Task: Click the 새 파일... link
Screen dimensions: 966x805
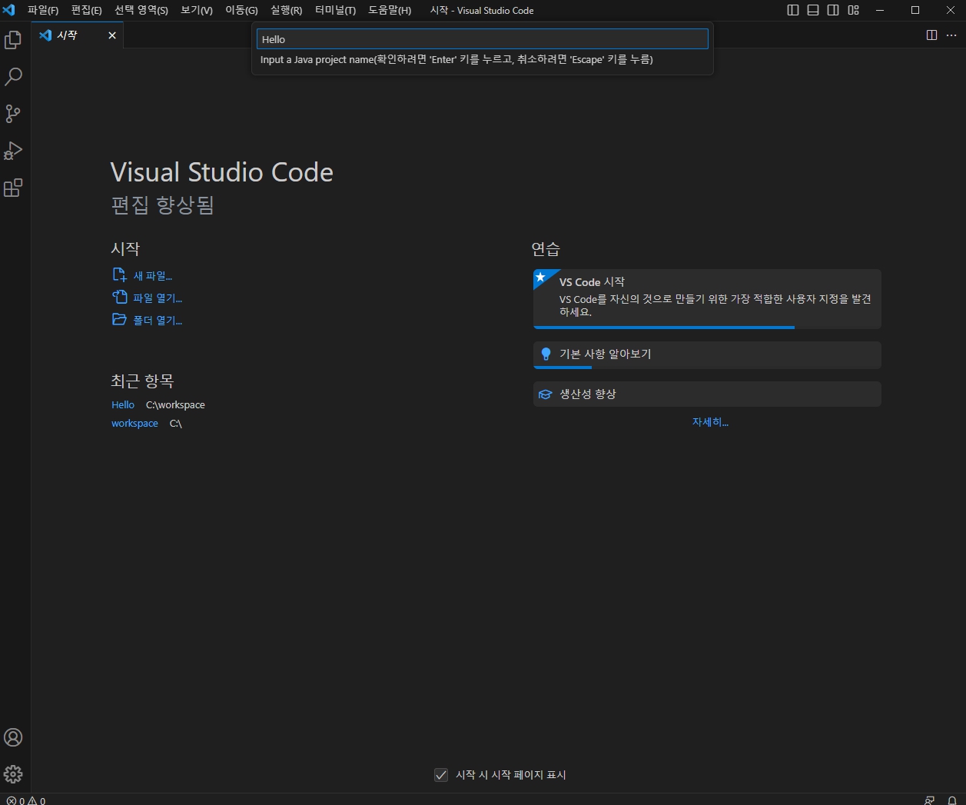Action: (153, 276)
